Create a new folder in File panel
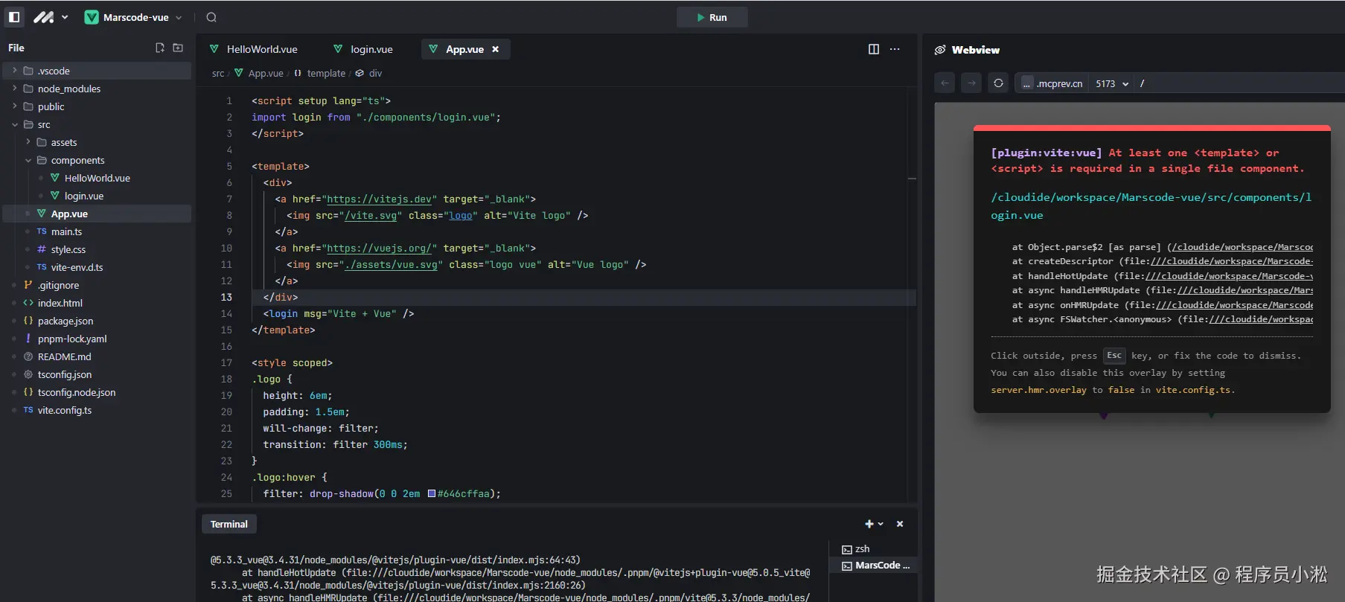This screenshot has width=1345, height=602. pyautogui.click(x=178, y=48)
